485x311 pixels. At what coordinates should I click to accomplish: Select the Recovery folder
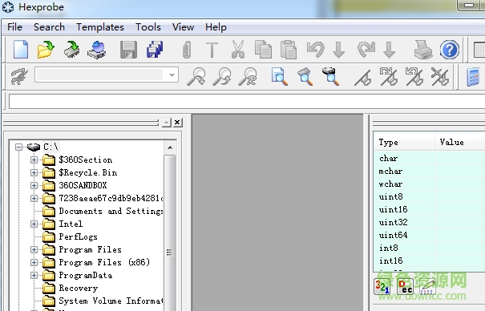pyautogui.click(x=79, y=288)
